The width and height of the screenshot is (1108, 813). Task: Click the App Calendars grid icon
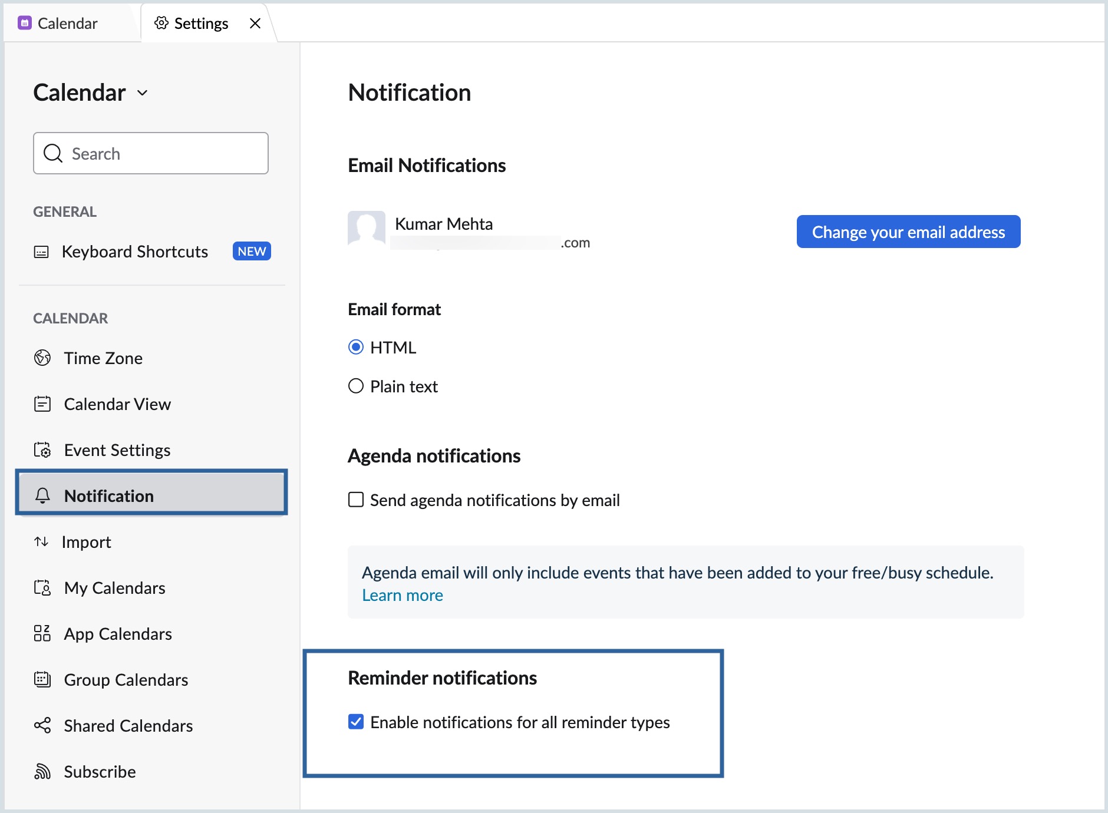tap(42, 633)
